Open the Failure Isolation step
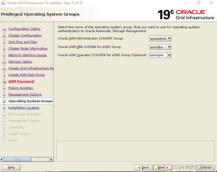The height and width of the screenshot is (172, 217). pyautogui.click(x=21, y=88)
